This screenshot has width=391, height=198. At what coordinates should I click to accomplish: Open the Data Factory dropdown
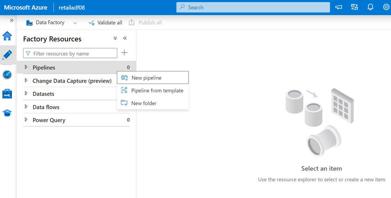[x=52, y=23]
